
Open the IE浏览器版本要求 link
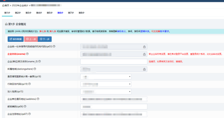pos(160,31)
